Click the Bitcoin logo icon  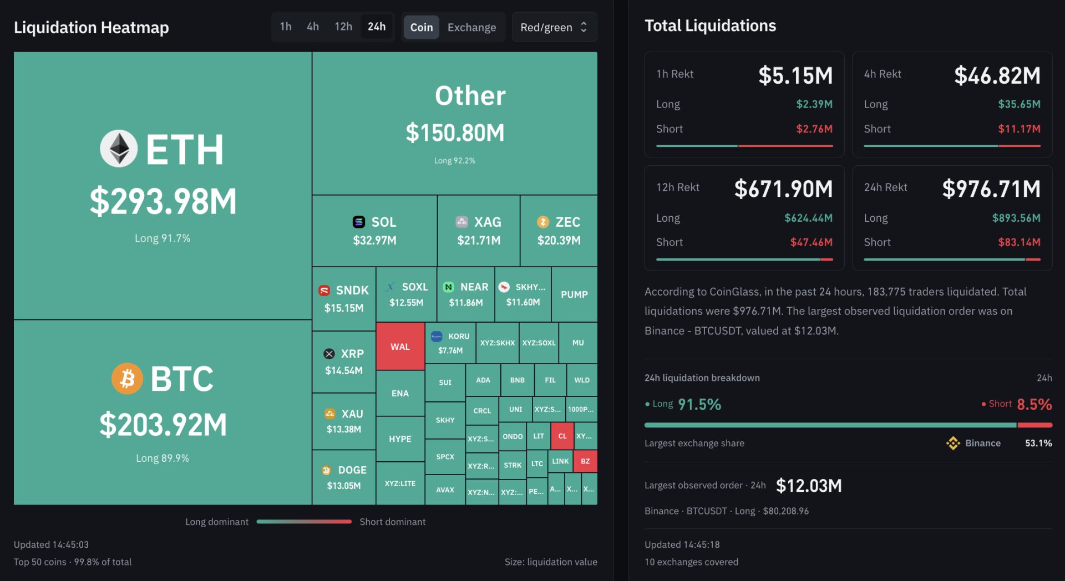pos(127,379)
